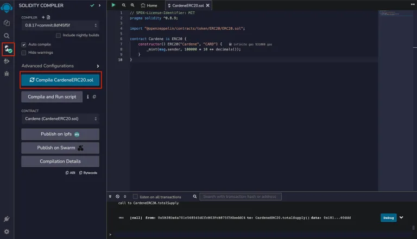Toggle the Include nightly builds checkbox
This screenshot has height=239, width=417.
(58, 35)
